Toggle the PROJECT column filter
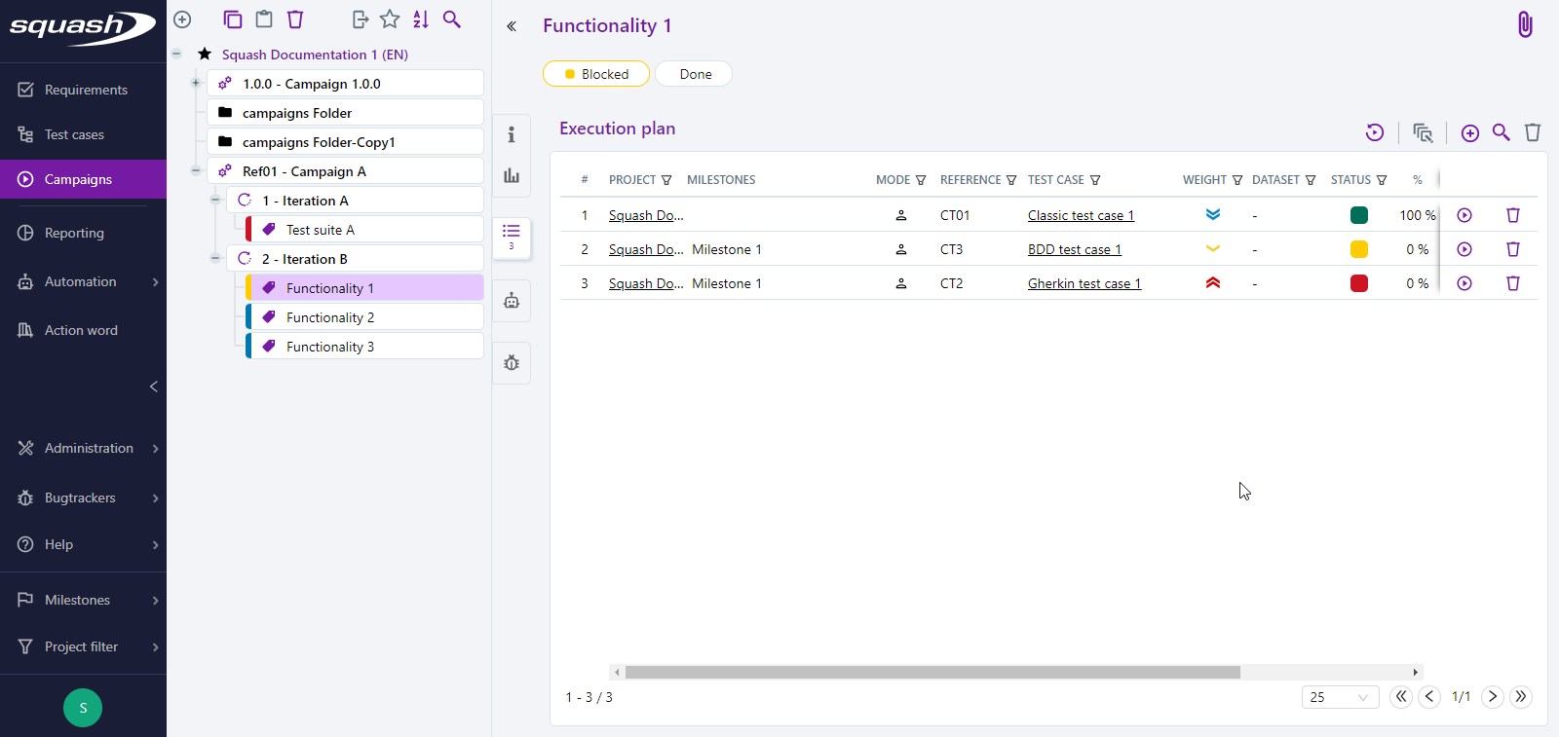Screen dimensions: 1559x737 (666, 180)
